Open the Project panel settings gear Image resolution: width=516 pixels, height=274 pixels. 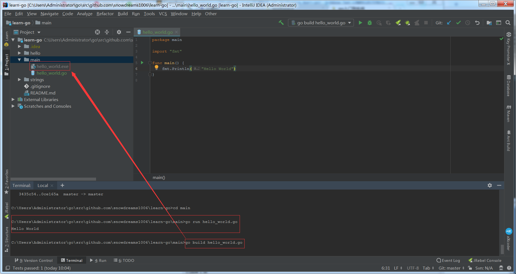click(x=119, y=32)
